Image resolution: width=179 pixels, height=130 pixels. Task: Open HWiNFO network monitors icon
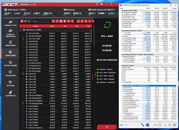click(x=142, y=125)
